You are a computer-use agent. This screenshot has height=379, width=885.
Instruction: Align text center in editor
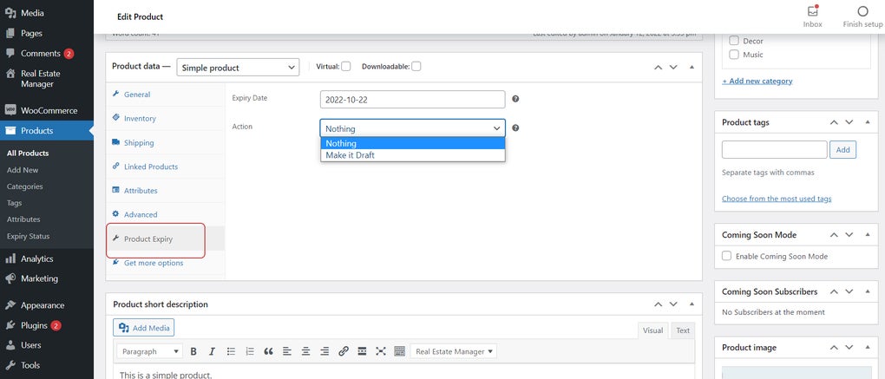305,351
